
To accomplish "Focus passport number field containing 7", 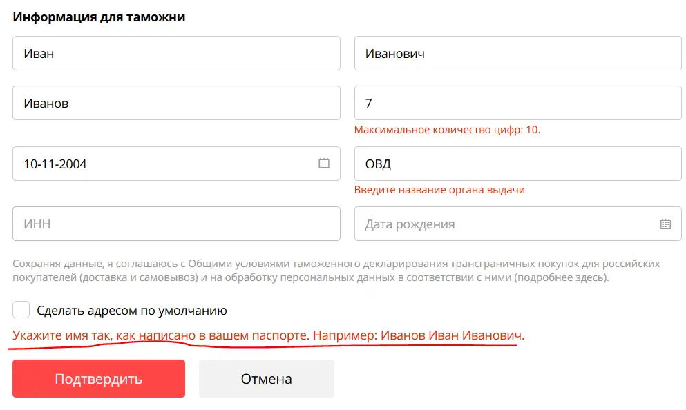I will [x=518, y=103].
